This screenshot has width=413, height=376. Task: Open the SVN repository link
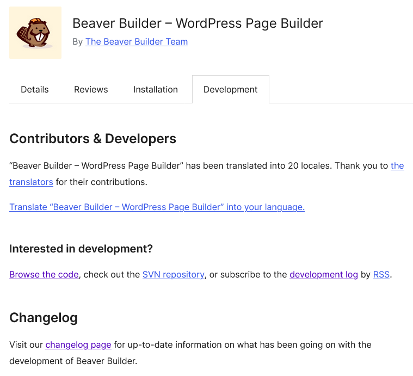(174, 274)
